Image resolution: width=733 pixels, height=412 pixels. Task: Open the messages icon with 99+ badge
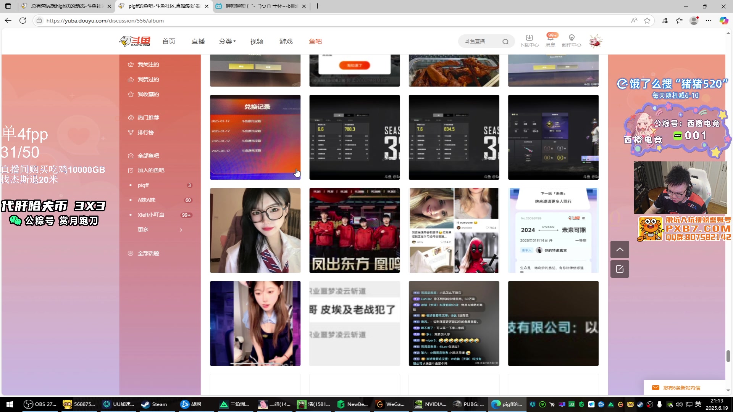pyautogui.click(x=550, y=41)
